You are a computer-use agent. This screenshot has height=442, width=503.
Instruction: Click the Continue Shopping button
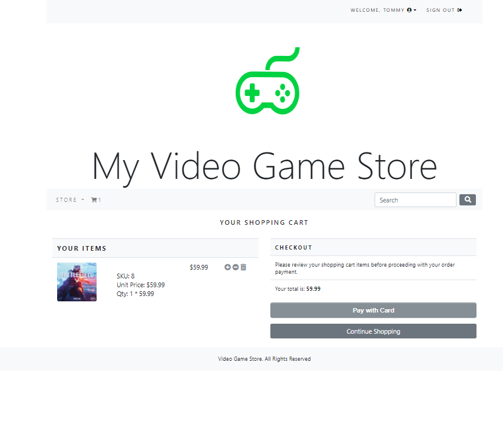pos(373,331)
